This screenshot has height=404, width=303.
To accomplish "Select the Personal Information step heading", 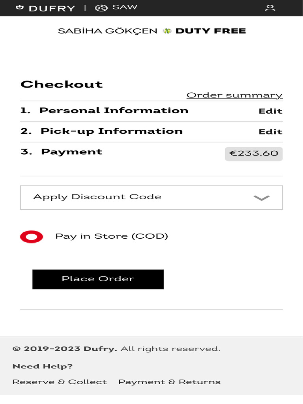I will click(114, 111).
